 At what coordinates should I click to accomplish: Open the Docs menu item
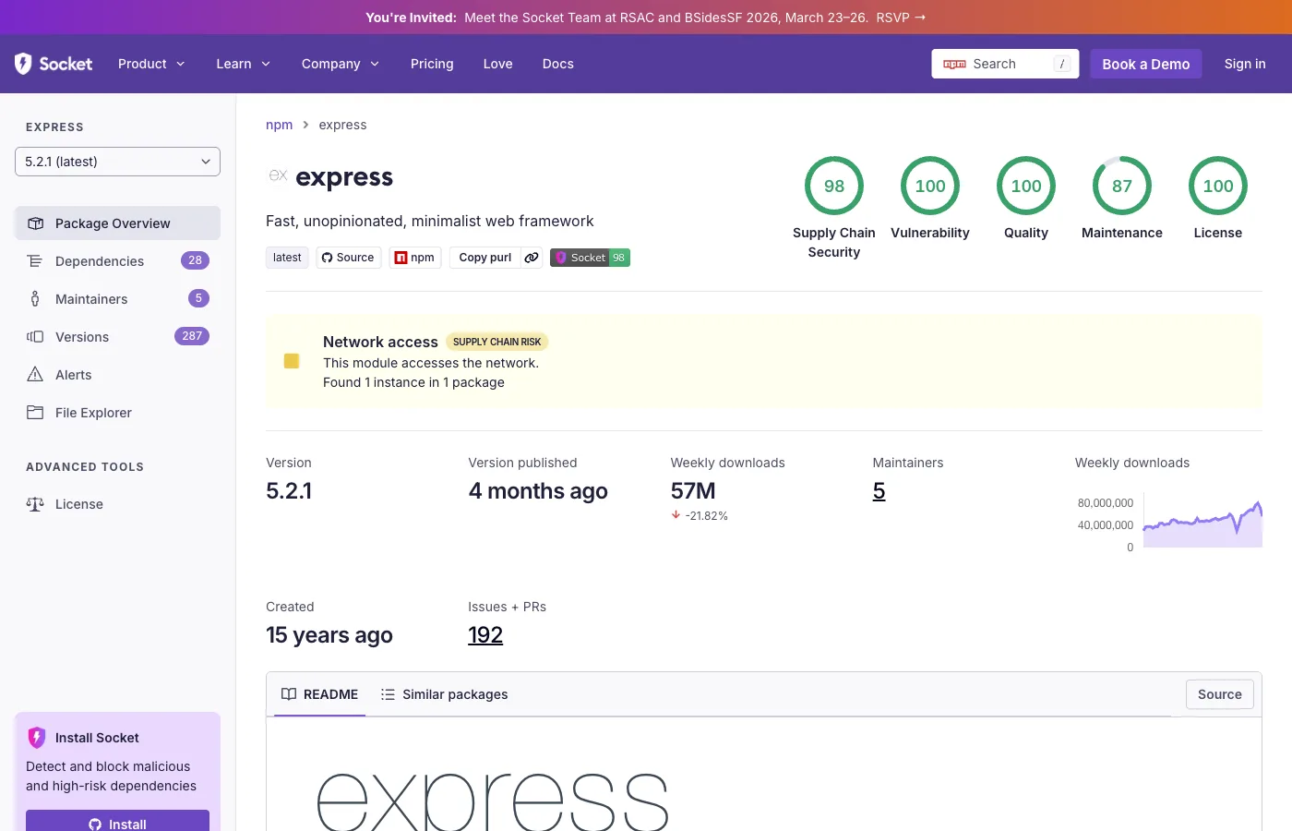coord(557,64)
